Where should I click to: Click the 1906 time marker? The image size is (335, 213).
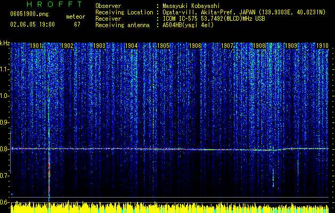195,46
